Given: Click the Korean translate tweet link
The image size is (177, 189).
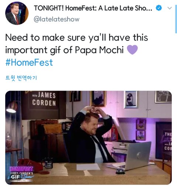Looking at the screenshot, I should 21,78.
